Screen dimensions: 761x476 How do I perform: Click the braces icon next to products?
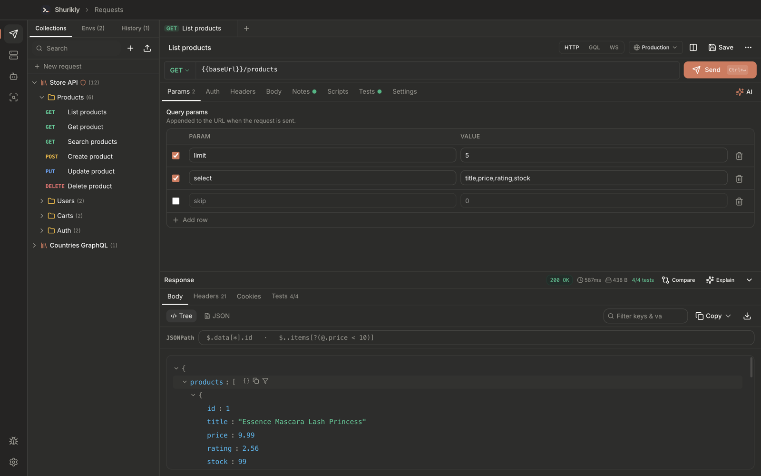pyautogui.click(x=246, y=381)
